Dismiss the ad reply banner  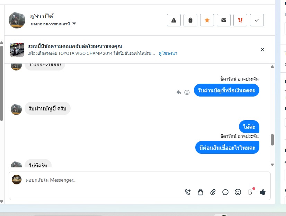coord(262,50)
